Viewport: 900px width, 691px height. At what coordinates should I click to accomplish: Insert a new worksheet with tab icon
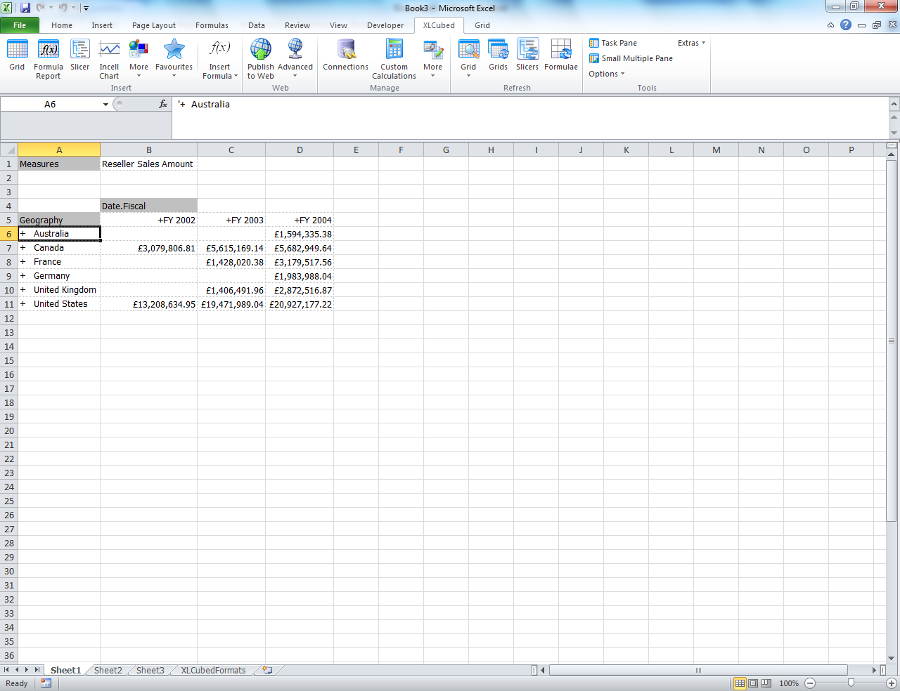pyautogui.click(x=268, y=670)
